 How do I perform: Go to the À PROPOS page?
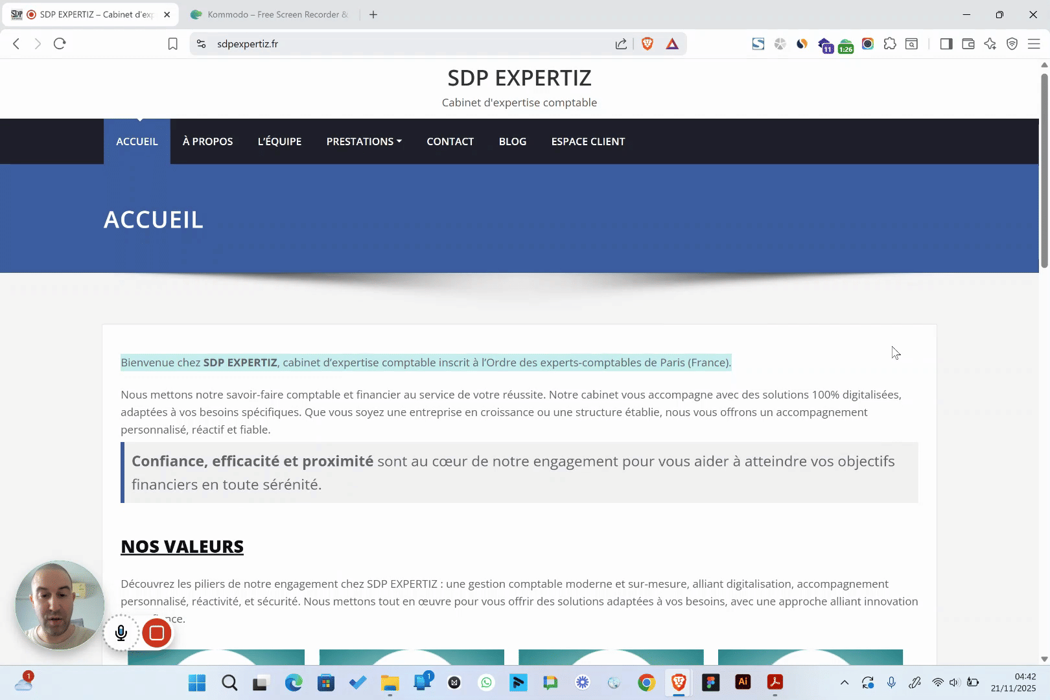pyautogui.click(x=207, y=141)
